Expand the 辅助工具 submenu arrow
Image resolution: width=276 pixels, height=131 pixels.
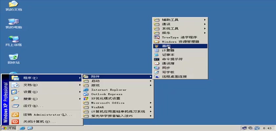[x=205, y=20]
